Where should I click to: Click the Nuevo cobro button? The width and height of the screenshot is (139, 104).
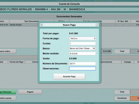pos(8,51)
